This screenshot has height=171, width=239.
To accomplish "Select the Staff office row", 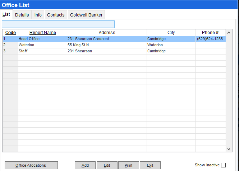I will (x=42, y=51).
